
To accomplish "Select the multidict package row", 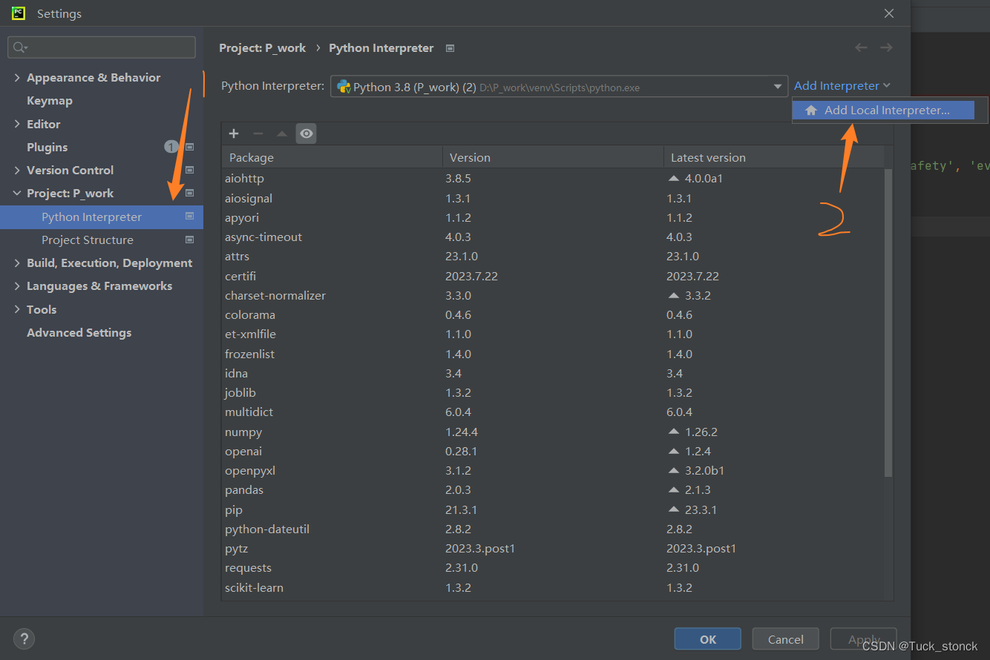I will click(x=553, y=412).
